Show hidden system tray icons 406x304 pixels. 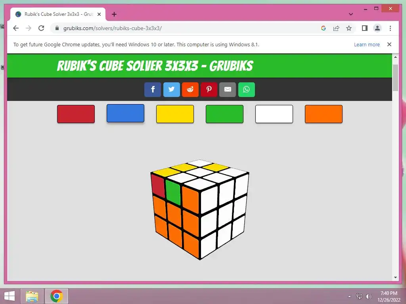click(350, 296)
